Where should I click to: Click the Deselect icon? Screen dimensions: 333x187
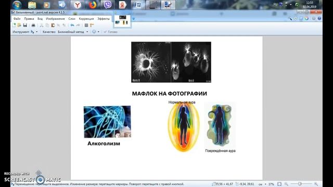(x=64, y=25)
